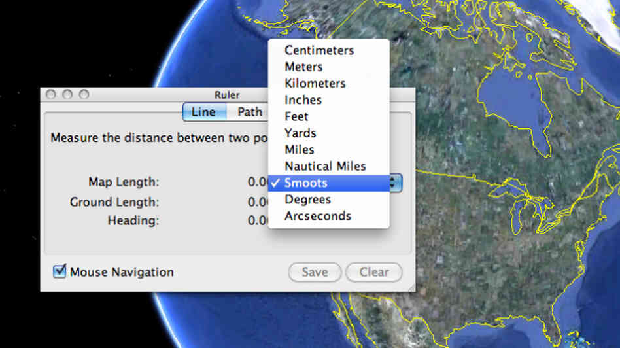Toggle the Mouse Navigation checkbox
The height and width of the screenshot is (348, 620).
click(x=60, y=271)
